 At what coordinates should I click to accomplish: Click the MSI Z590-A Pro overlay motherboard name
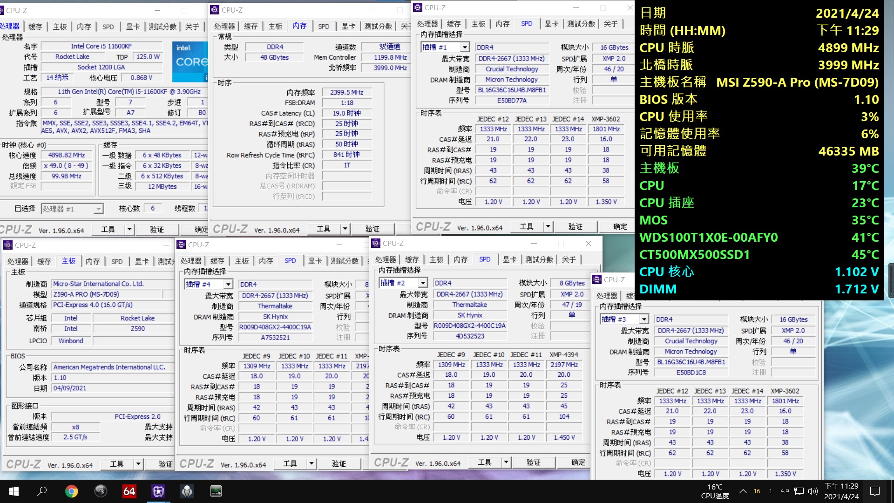(797, 82)
